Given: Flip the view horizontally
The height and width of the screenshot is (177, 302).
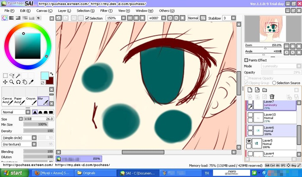Looking at the screenshot, I should tap(203, 18).
